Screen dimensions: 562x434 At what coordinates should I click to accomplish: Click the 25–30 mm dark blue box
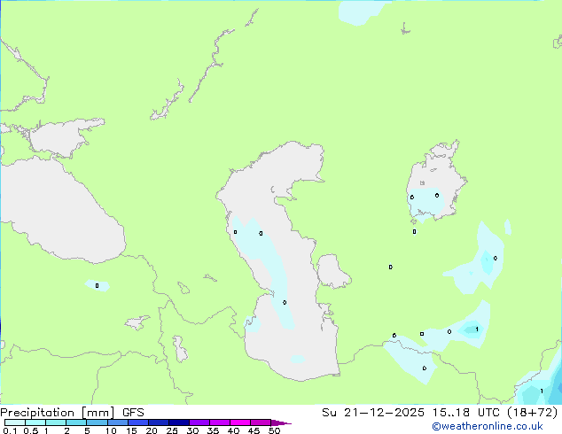179,422
